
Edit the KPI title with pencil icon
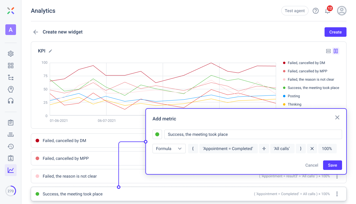pos(50,51)
